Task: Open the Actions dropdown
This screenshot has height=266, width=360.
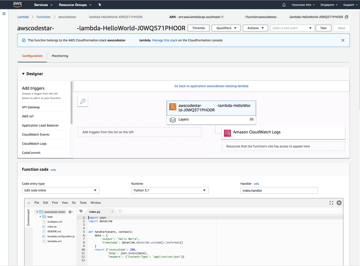Action: point(255,28)
